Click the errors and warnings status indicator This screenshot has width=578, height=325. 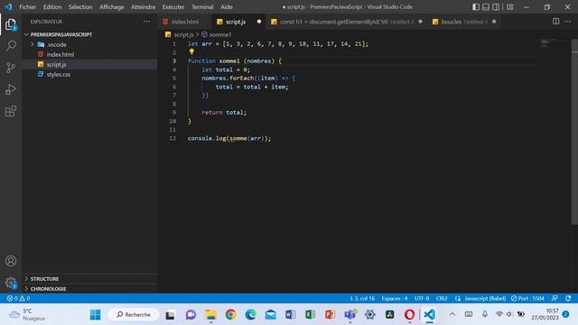(x=18, y=299)
